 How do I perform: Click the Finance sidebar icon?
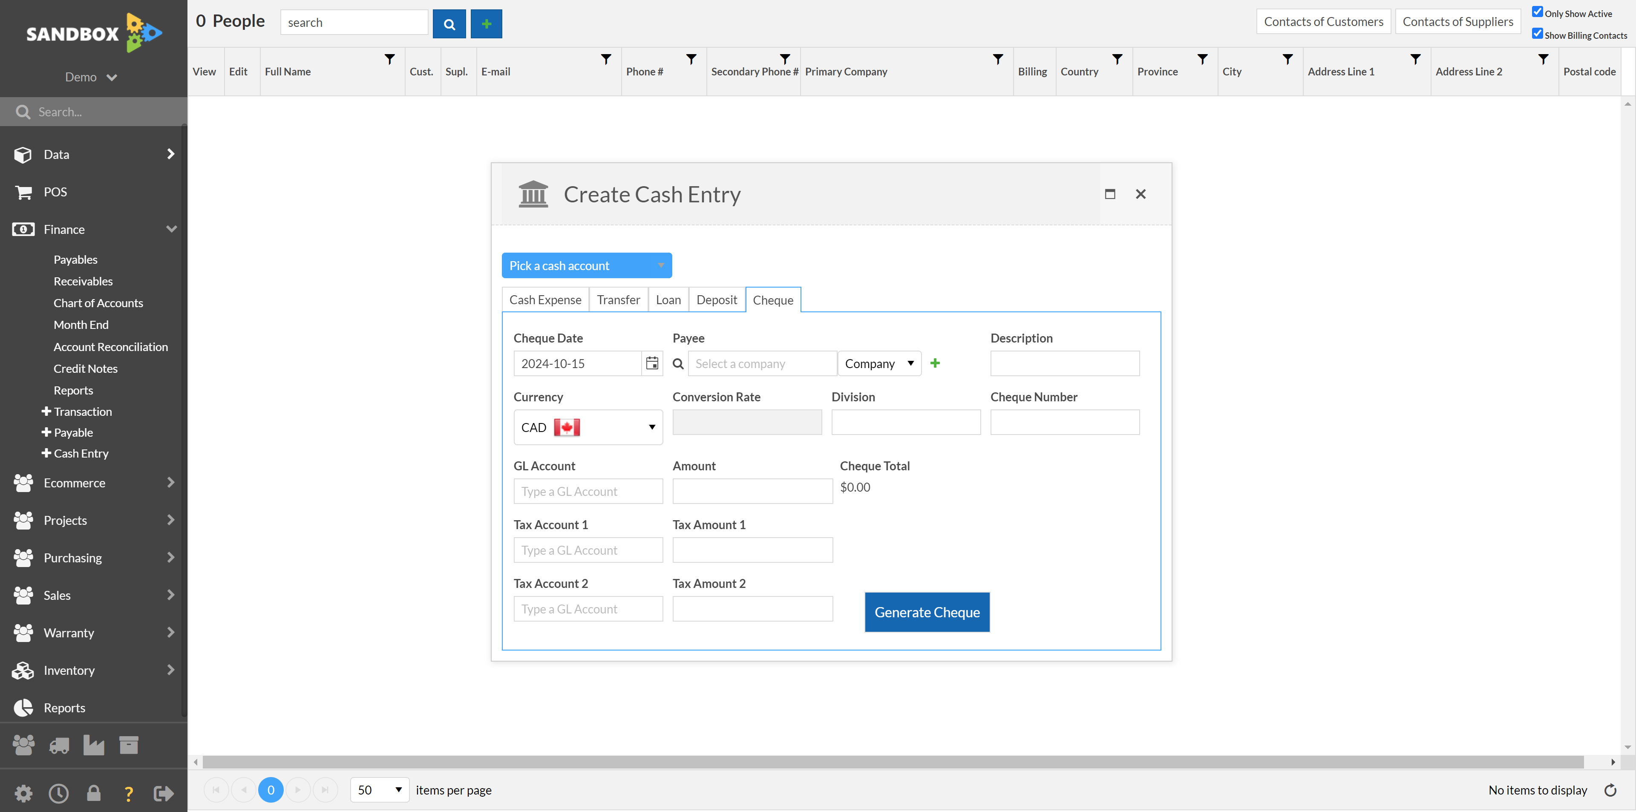(23, 229)
